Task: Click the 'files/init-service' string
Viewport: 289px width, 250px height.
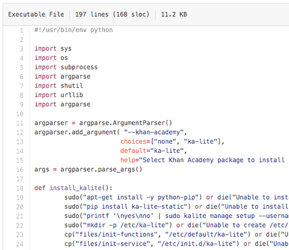Action: click(113, 243)
